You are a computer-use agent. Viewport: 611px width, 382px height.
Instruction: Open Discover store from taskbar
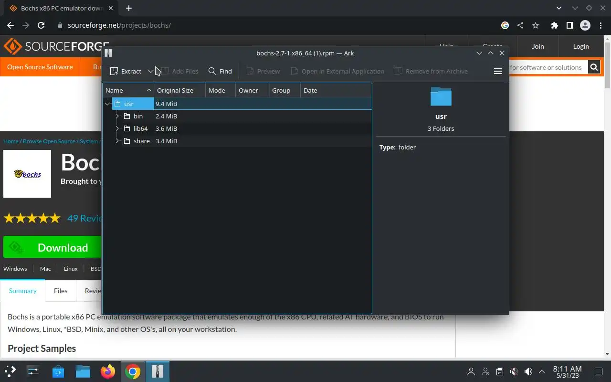58,371
